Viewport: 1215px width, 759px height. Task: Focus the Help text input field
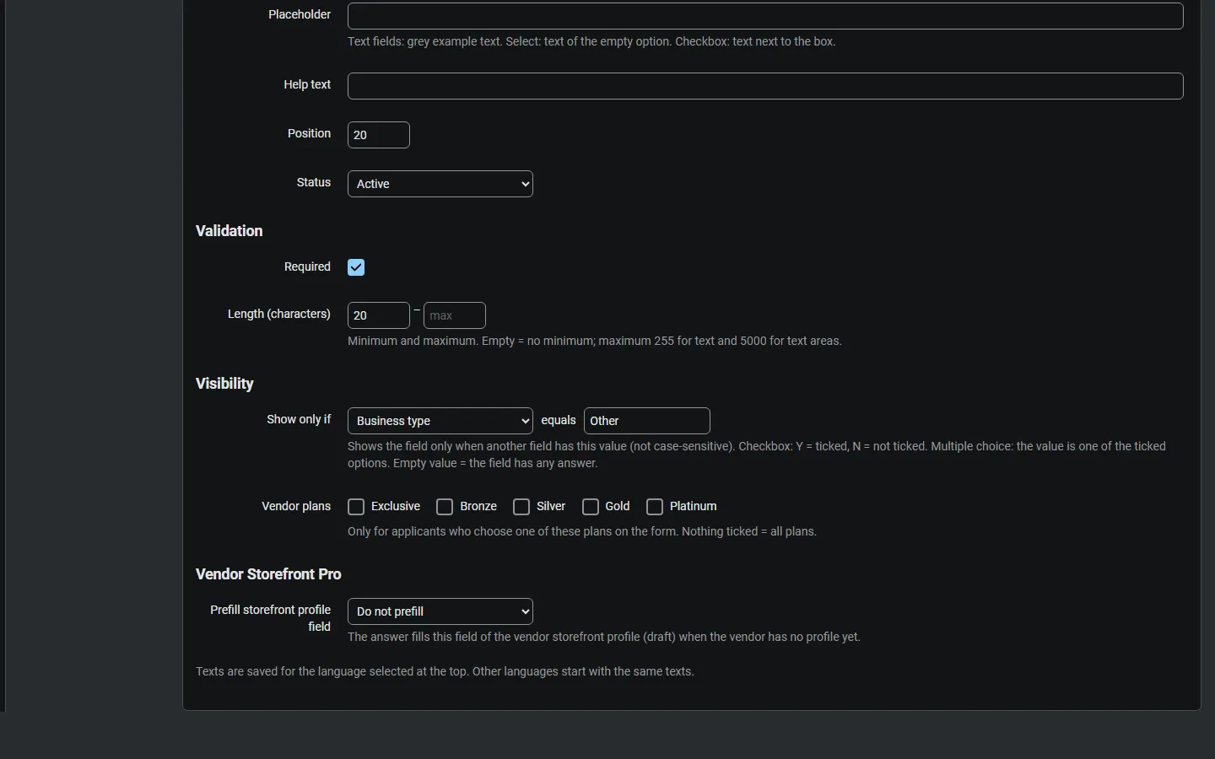point(765,86)
